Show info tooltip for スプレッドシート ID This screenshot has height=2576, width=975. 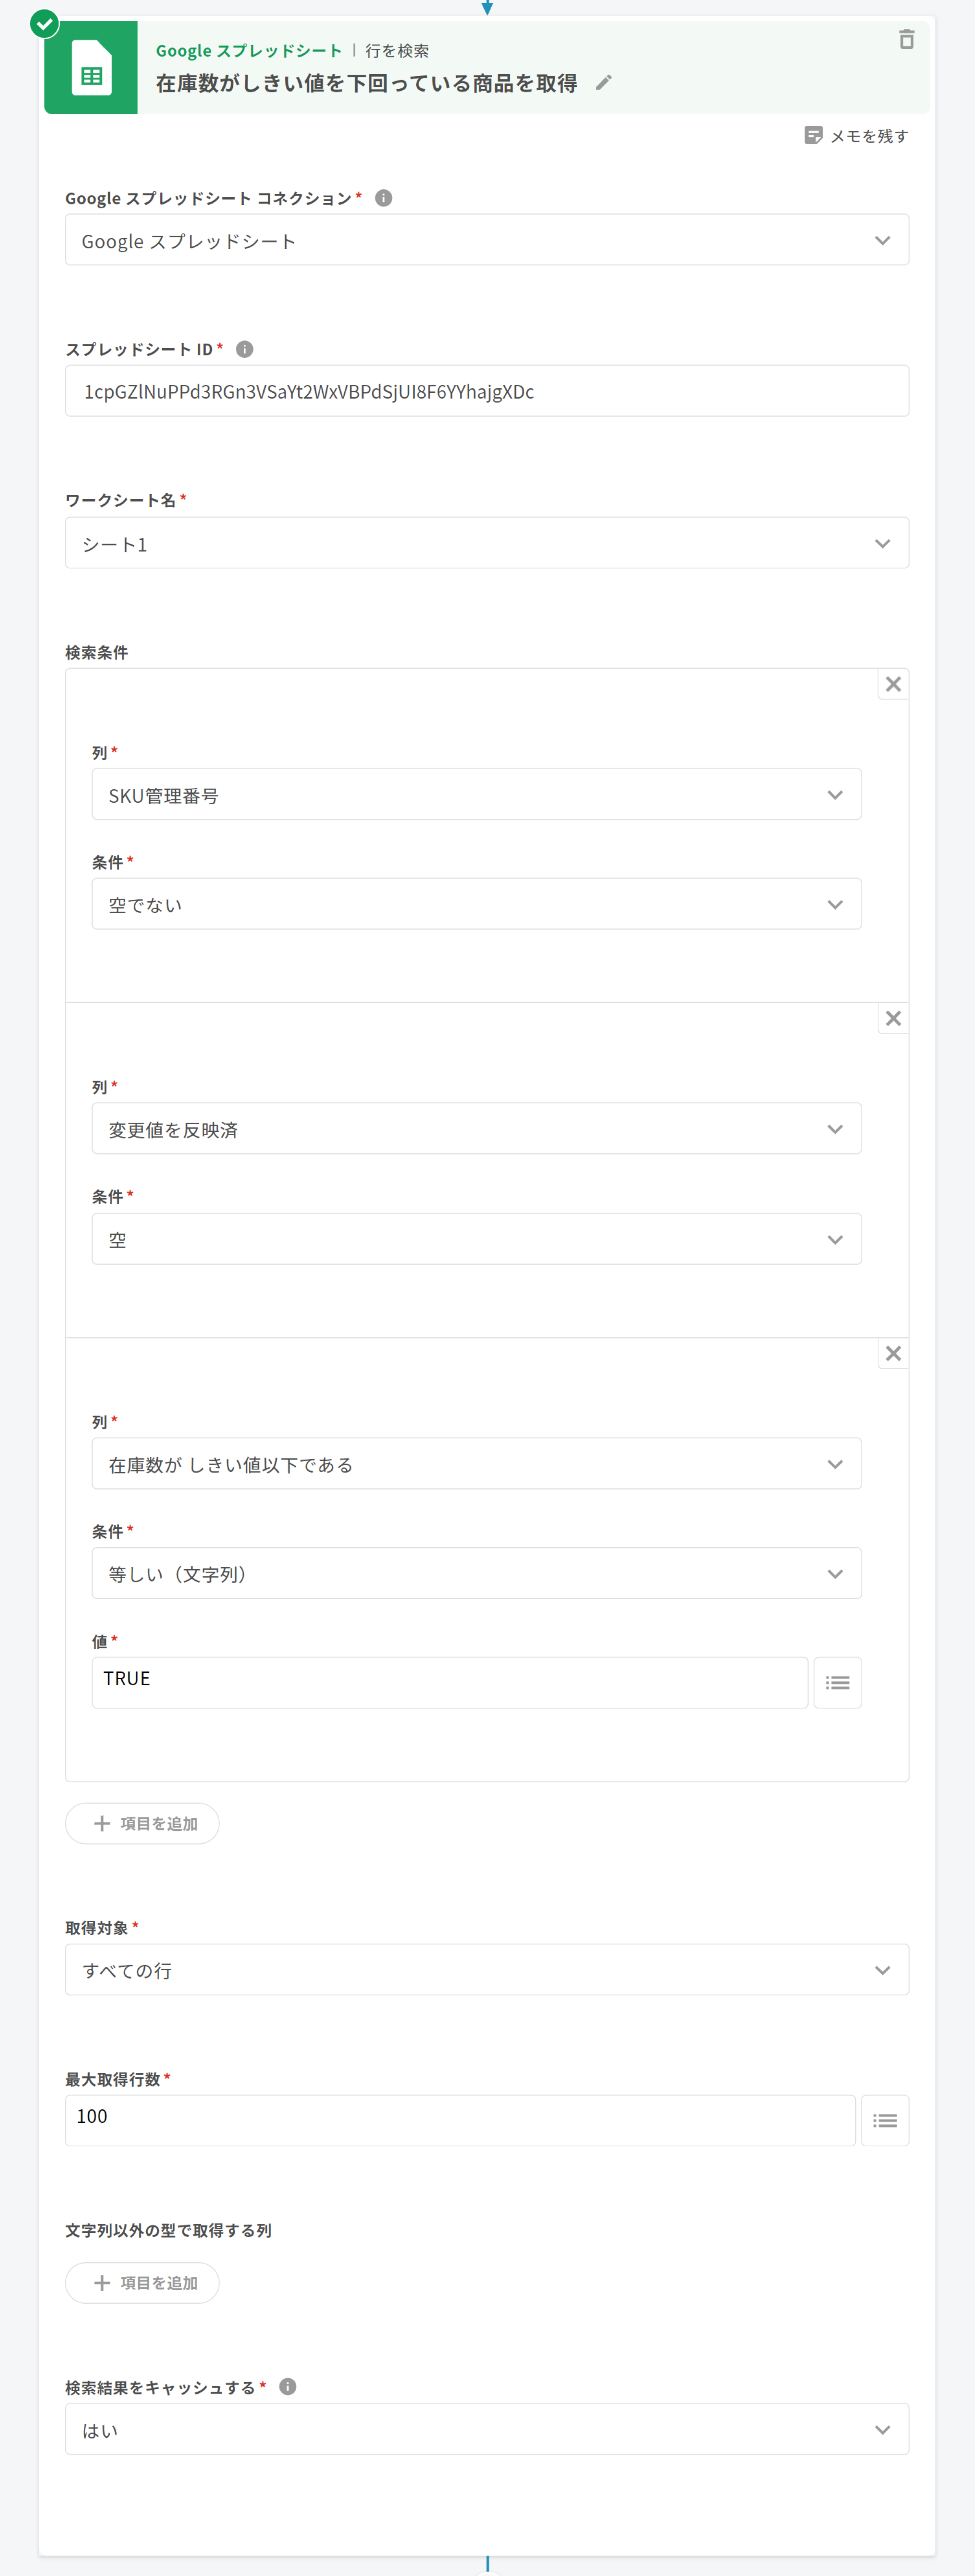point(244,349)
